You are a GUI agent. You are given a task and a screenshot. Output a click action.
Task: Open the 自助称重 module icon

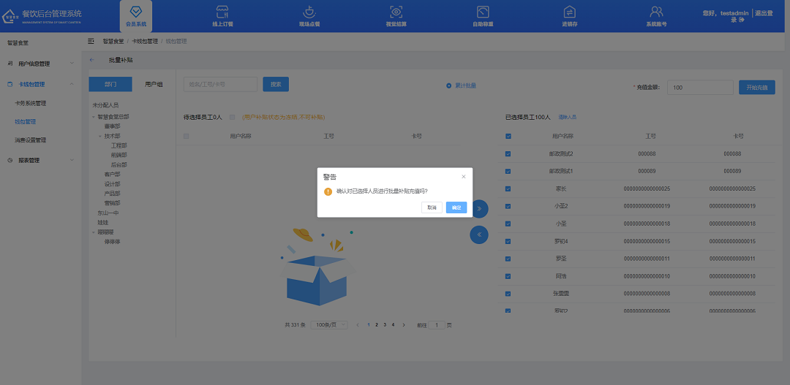[483, 12]
